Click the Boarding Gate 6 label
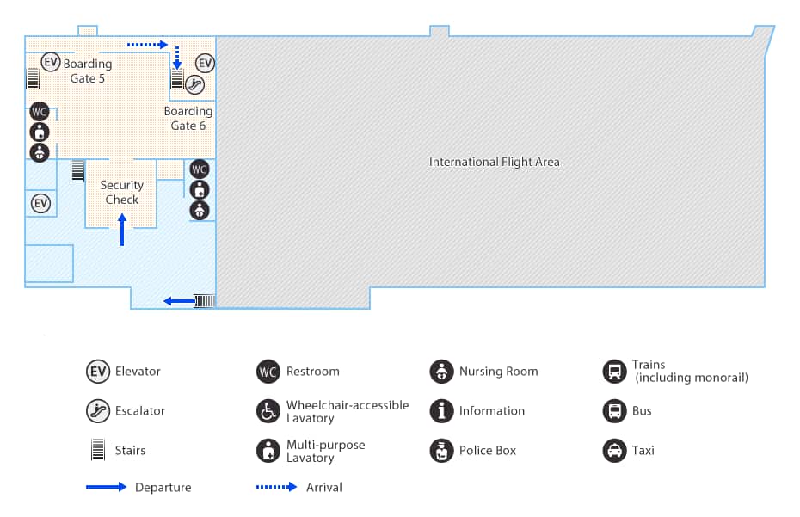The width and height of the screenshot is (800, 517). coord(188,119)
